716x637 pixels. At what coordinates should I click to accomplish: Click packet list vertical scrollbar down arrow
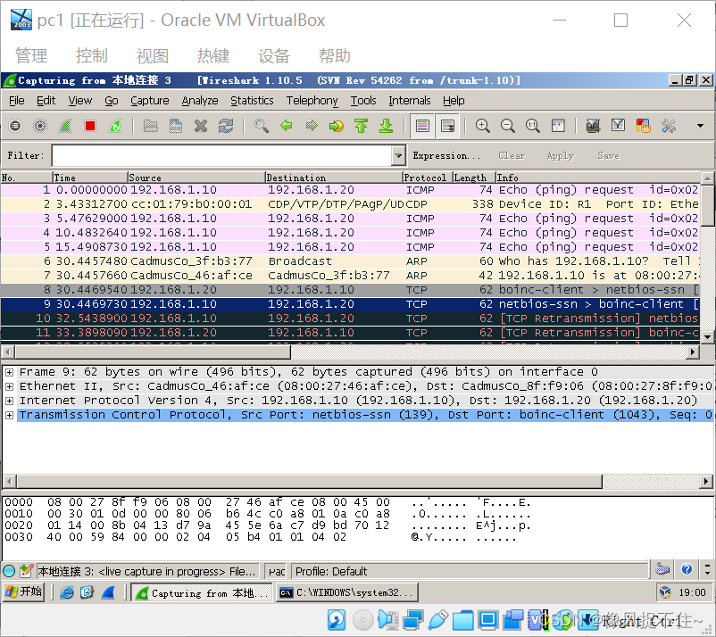707,337
